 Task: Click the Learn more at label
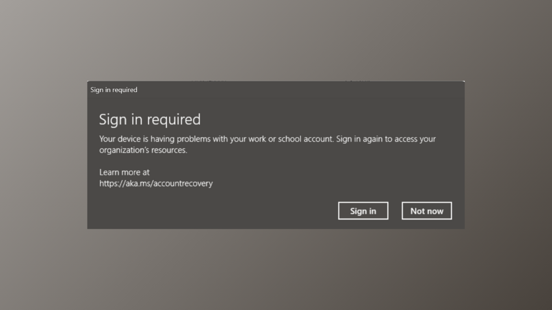(x=124, y=172)
